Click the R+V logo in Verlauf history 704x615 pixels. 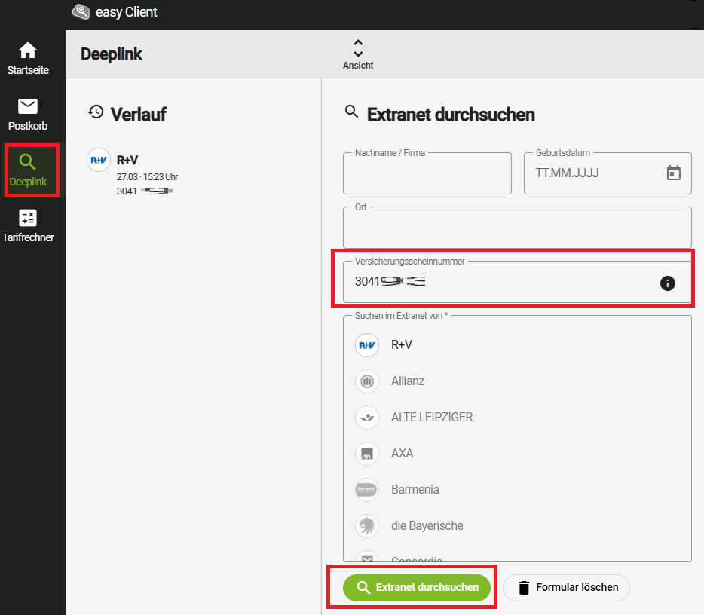(99, 160)
